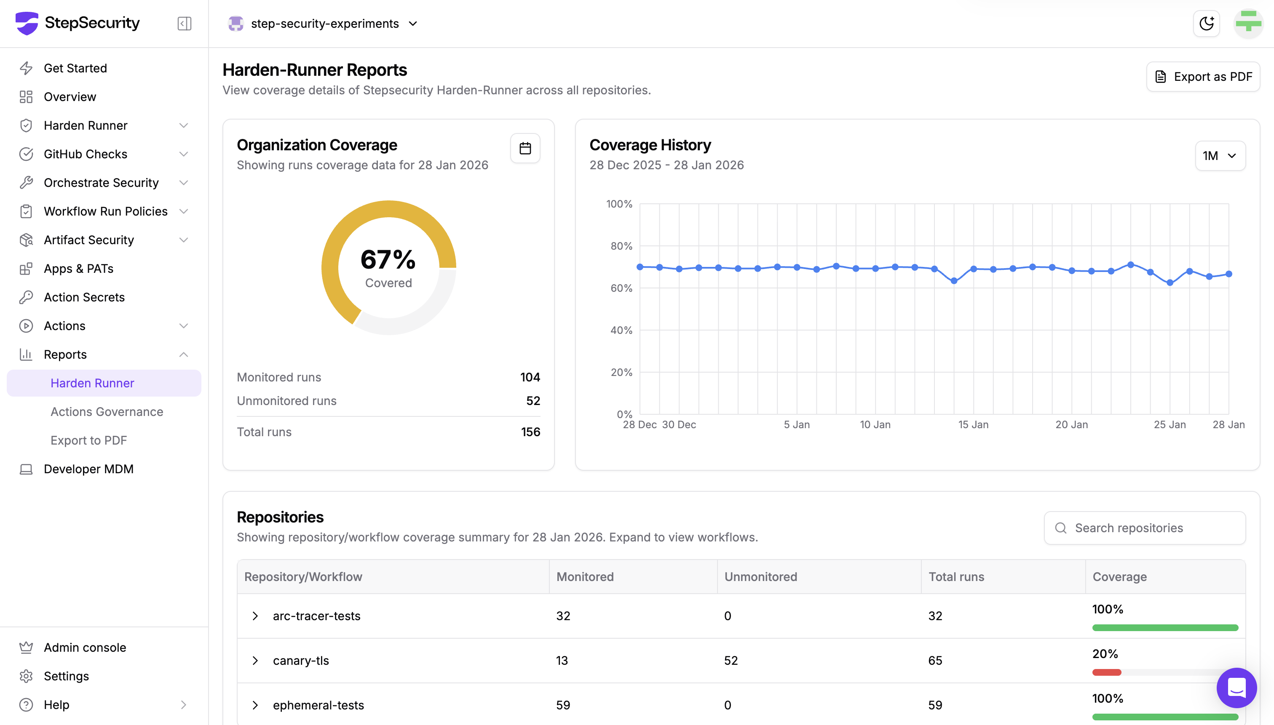Screen dimensions: 1274x725
Task: Select Actions Governance report
Action: tap(107, 412)
